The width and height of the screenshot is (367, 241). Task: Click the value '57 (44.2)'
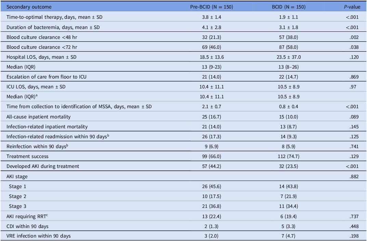pos(212,166)
